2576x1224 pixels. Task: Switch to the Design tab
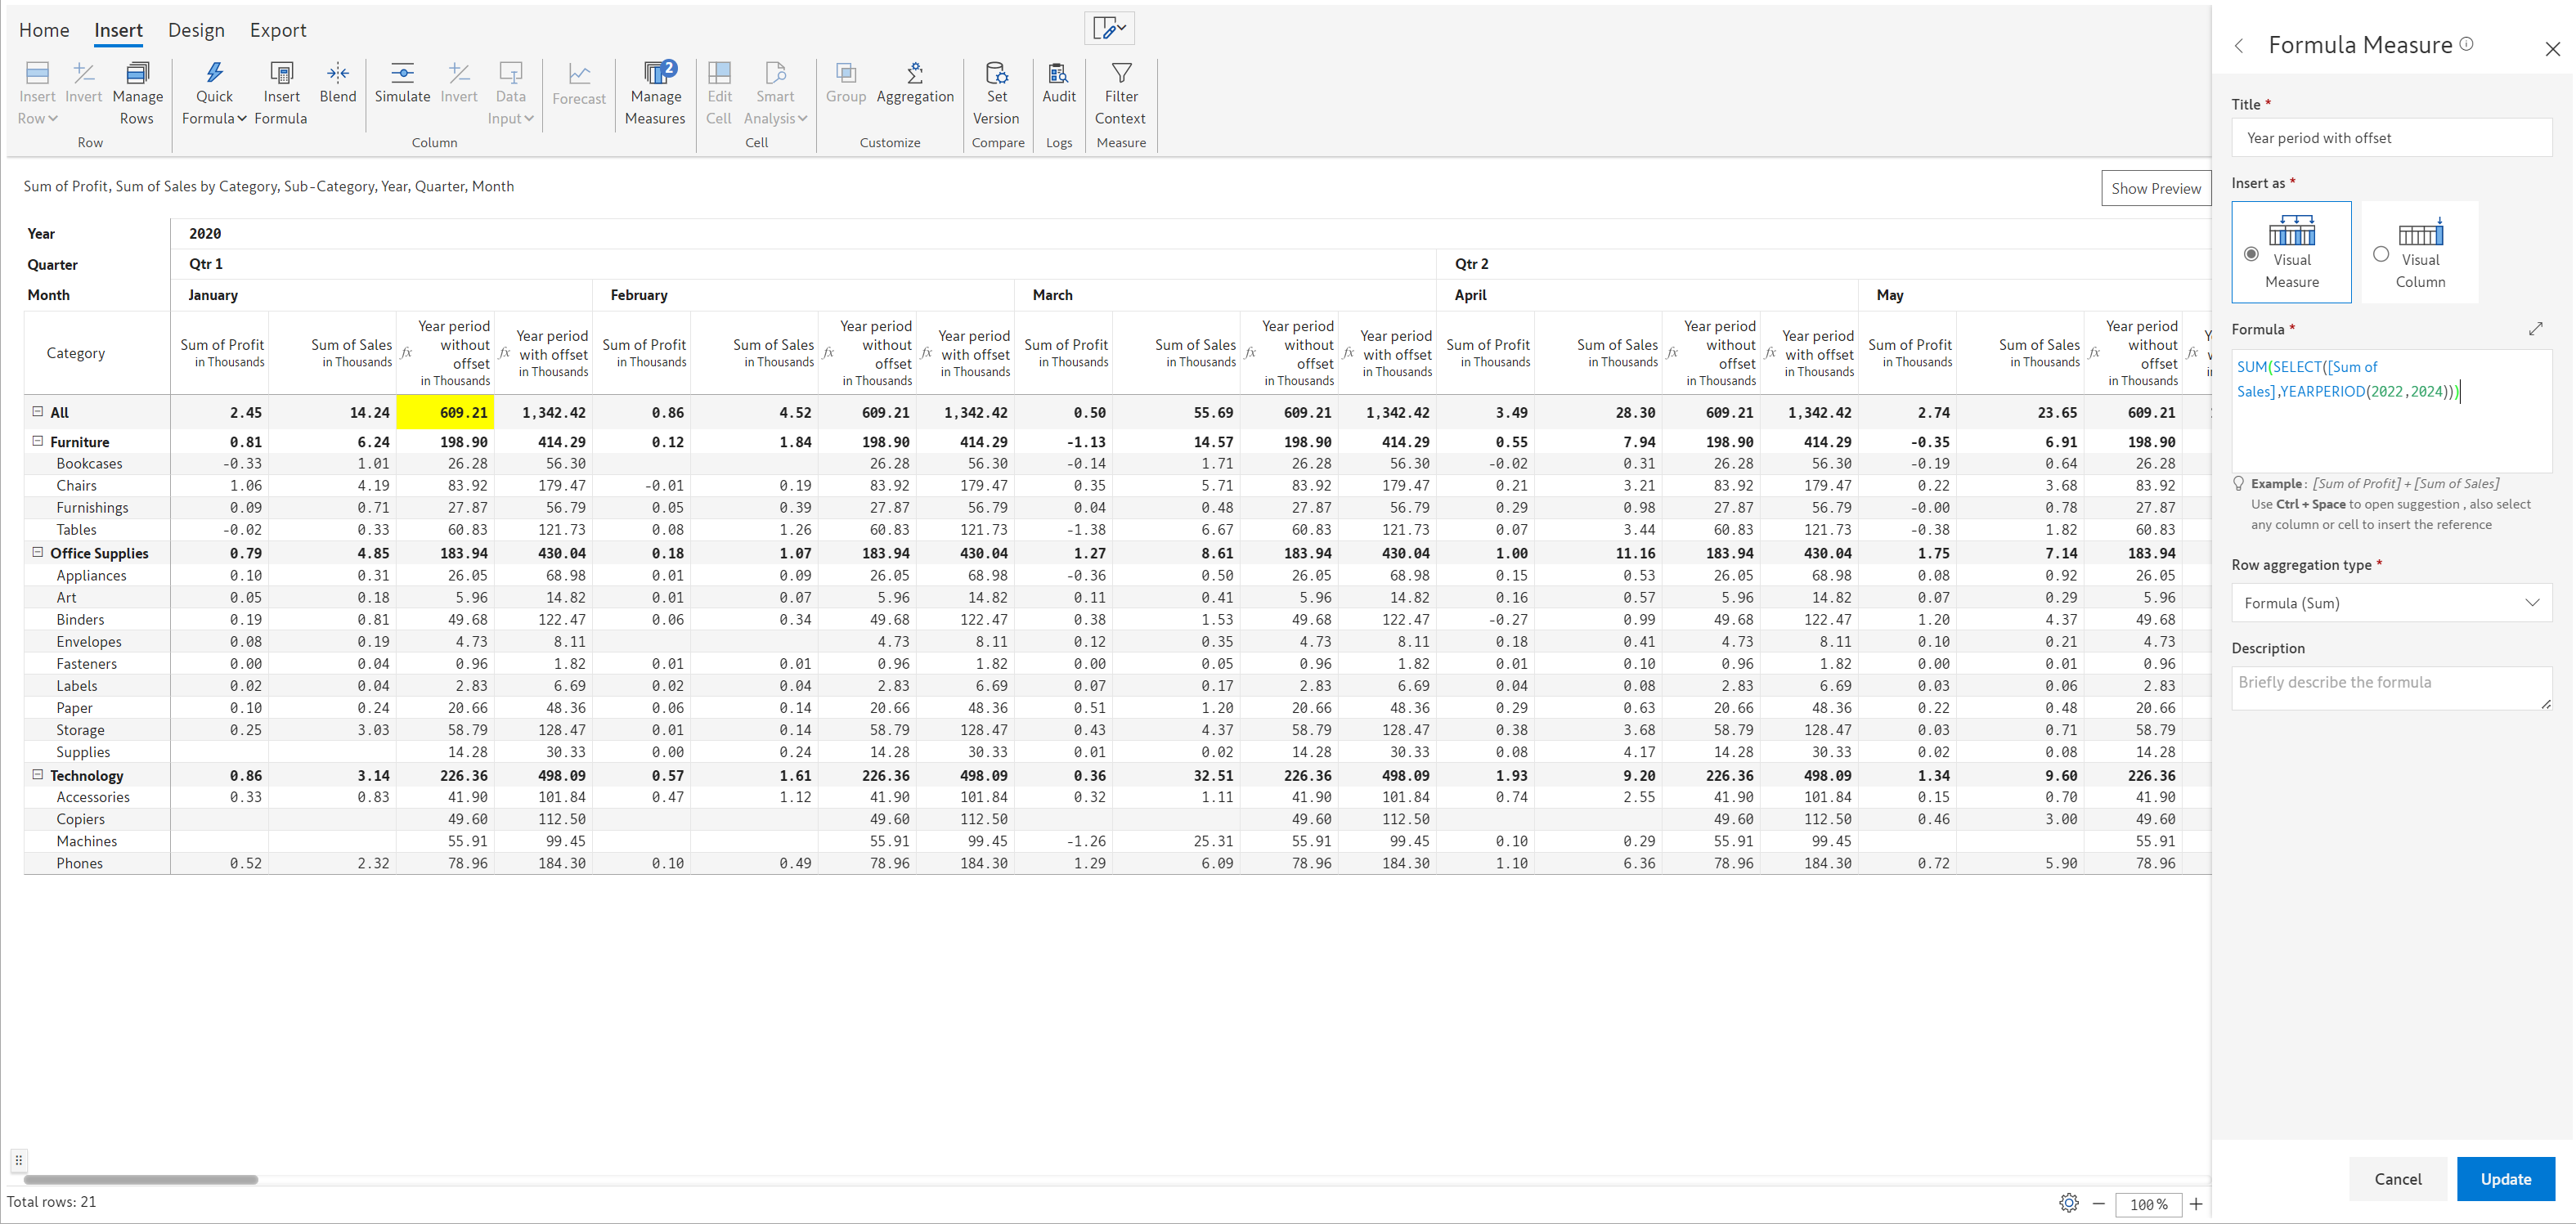point(196,30)
